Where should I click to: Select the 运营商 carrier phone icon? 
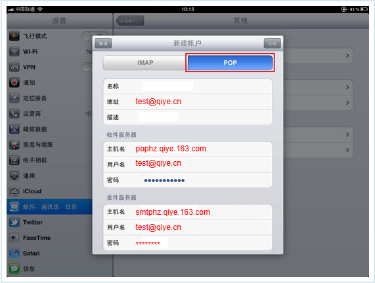(14, 113)
